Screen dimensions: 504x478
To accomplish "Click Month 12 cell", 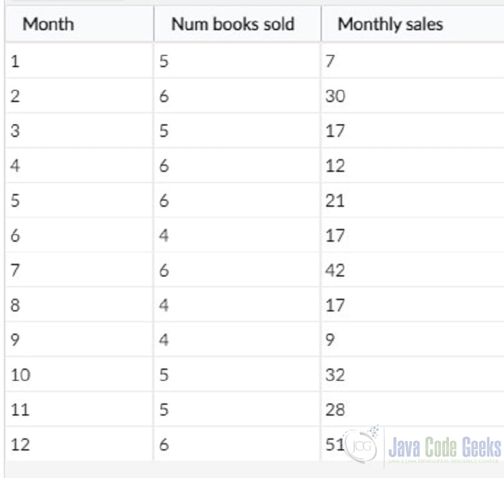I will coord(79,444).
